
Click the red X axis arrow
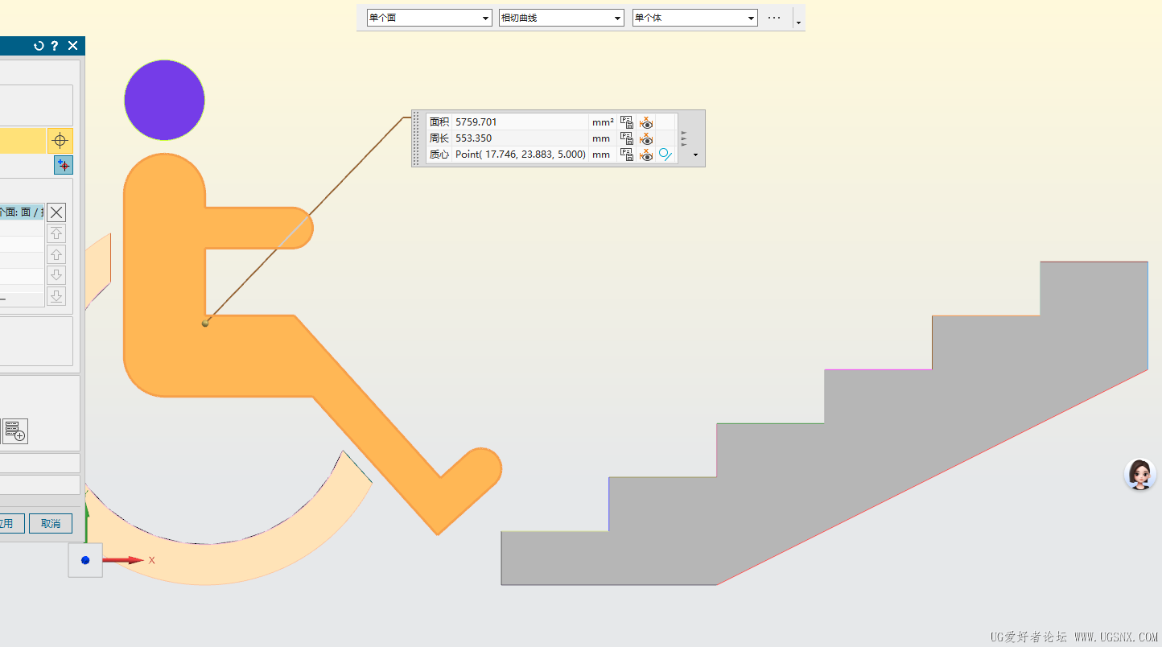point(125,560)
